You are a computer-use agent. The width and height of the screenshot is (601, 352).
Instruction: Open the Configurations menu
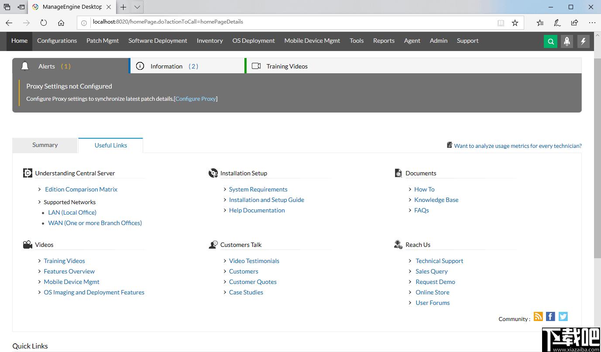(57, 41)
